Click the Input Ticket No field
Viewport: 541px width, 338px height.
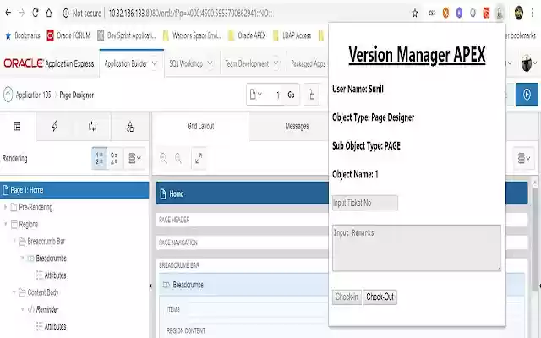point(364,203)
